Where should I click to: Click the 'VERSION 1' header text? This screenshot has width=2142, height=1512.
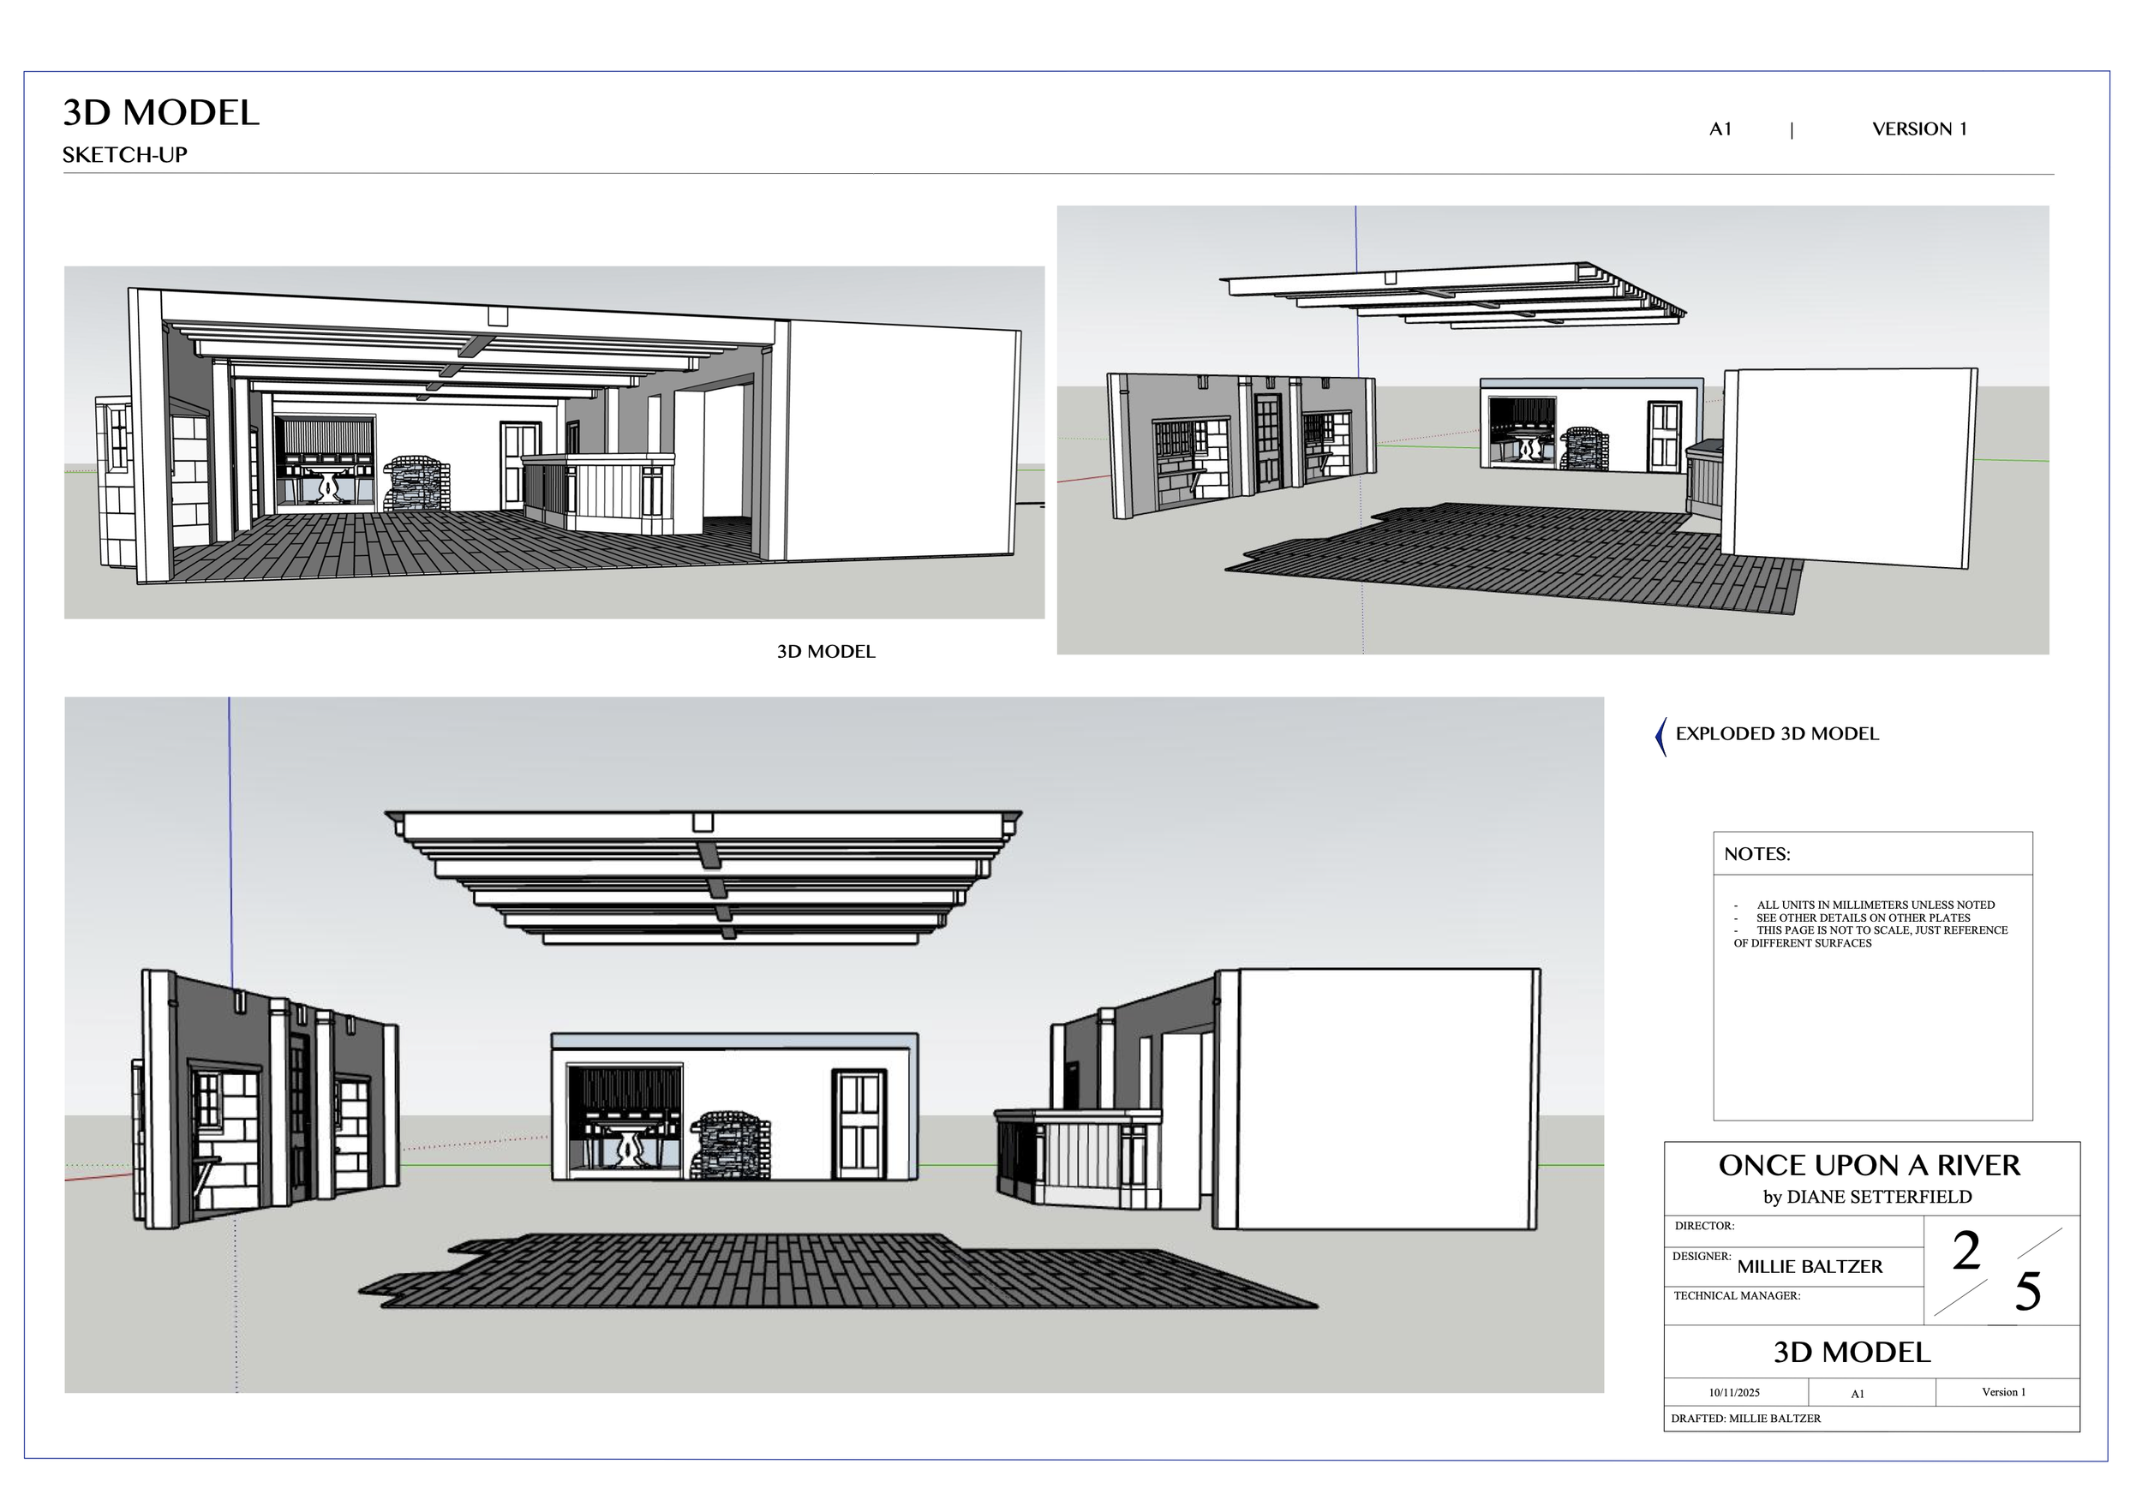tap(1919, 128)
